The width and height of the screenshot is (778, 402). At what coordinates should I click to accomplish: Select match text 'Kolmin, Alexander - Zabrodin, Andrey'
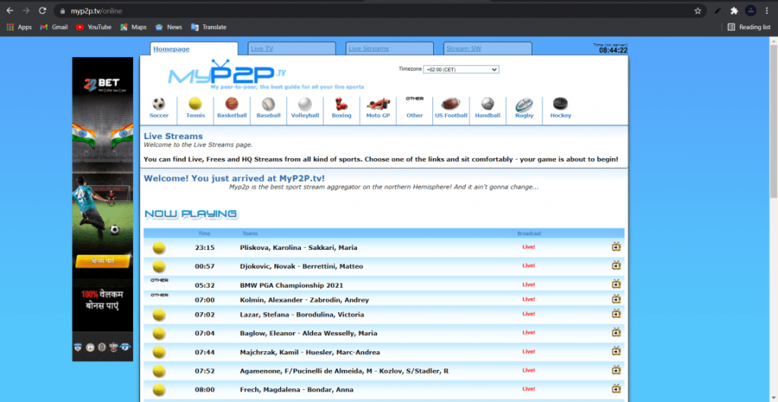pos(304,299)
